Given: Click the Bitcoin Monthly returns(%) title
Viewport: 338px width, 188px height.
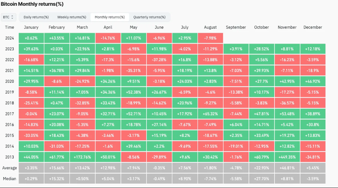Looking at the screenshot, I should [32, 4].
